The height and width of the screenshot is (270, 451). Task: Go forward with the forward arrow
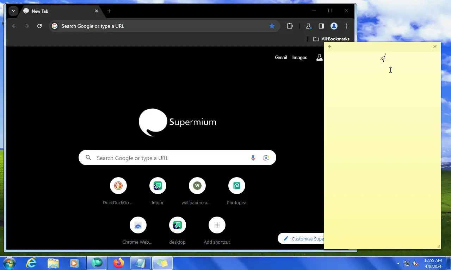tap(27, 26)
